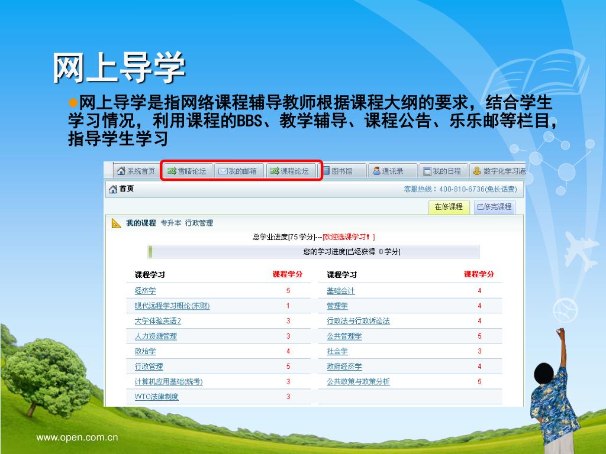Click the 图书馆 book icon

326,171
